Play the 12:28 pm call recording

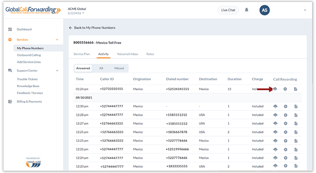click(x=286, y=115)
